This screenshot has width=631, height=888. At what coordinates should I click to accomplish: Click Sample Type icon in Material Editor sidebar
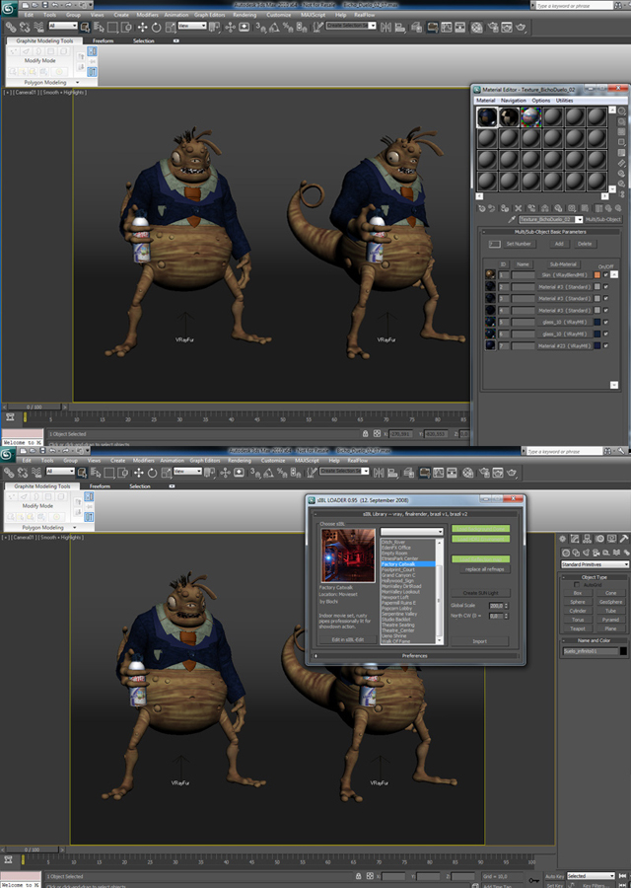point(622,111)
